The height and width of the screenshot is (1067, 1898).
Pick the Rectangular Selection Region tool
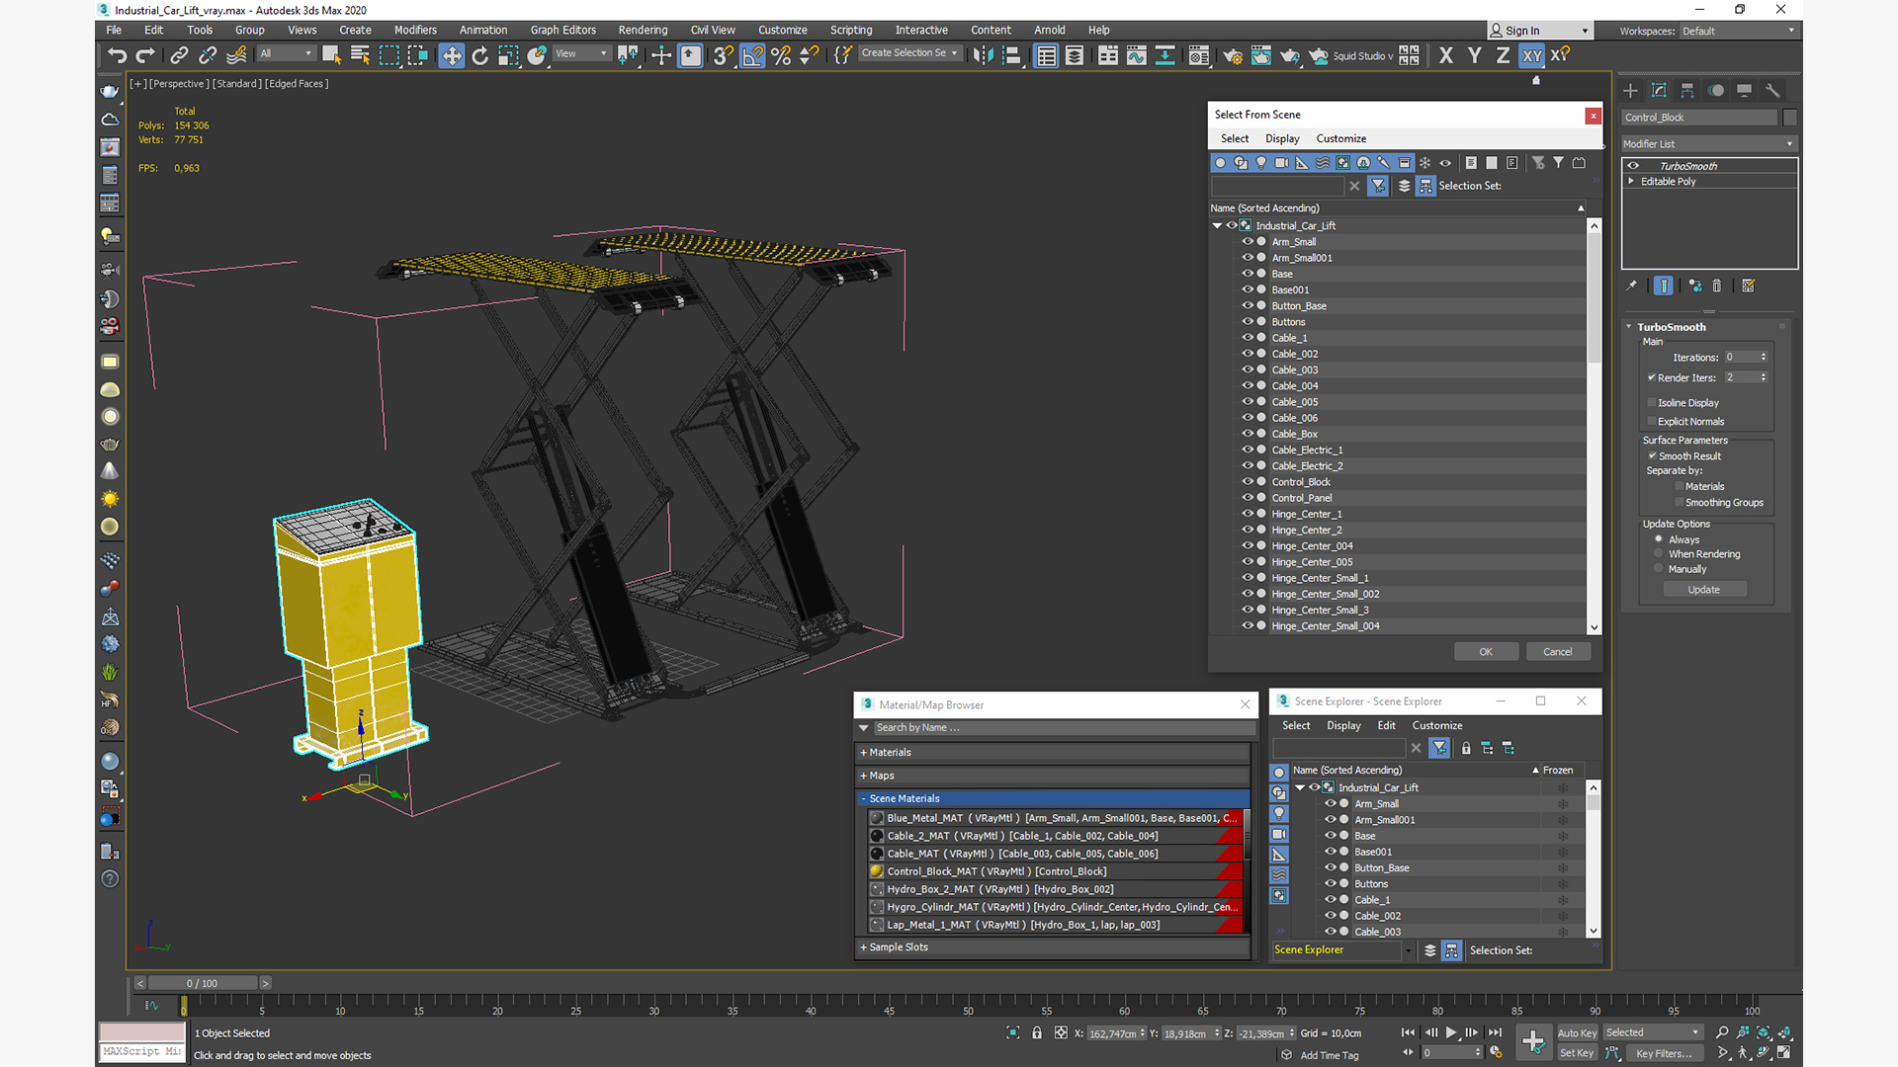(x=388, y=55)
